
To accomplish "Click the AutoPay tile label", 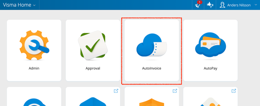I will [x=211, y=68].
